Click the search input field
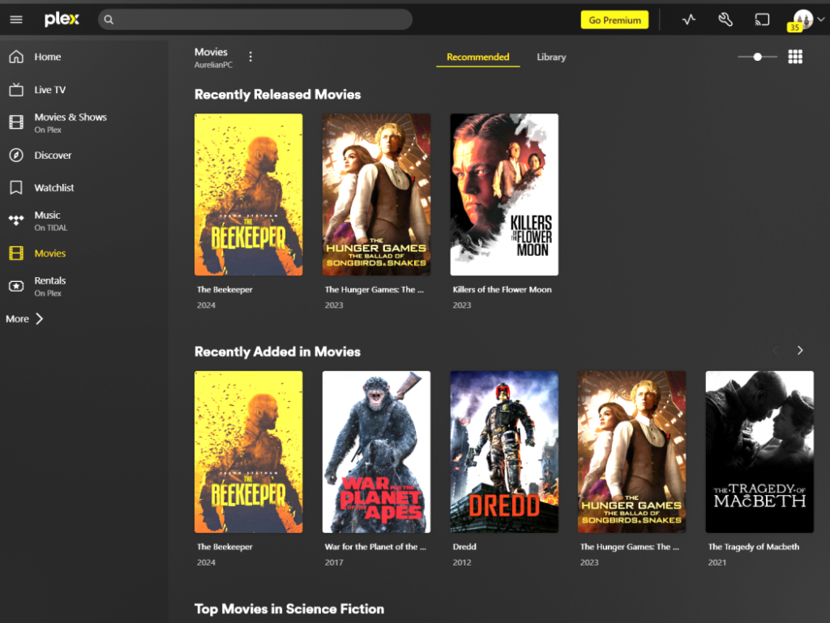830x623 pixels. click(x=255, y=19)
